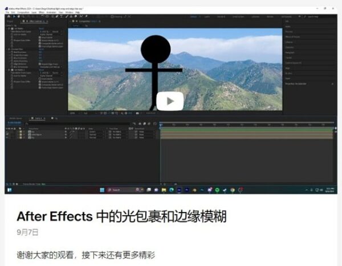Select the Pen tool

pyautogui.click(x=56, y=17)
